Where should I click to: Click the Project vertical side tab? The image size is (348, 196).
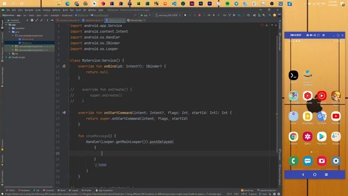[2, 24]
